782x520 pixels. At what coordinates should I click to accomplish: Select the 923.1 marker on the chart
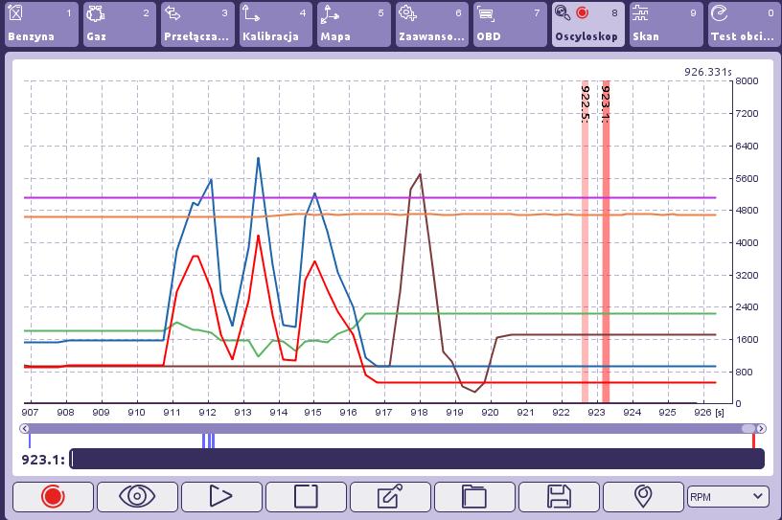[x=606, y=241]
